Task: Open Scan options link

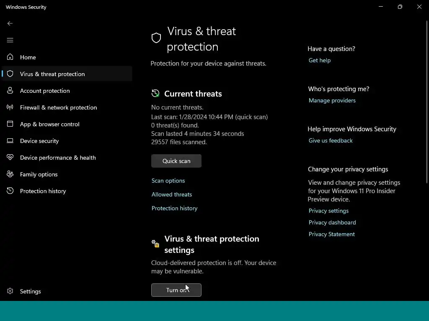Action: coord(168,181)
